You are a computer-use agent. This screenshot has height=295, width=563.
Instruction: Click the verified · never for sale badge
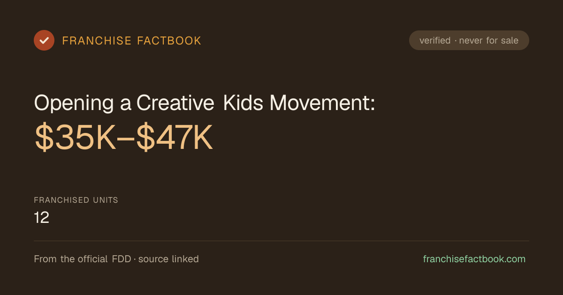coord(469,40)
